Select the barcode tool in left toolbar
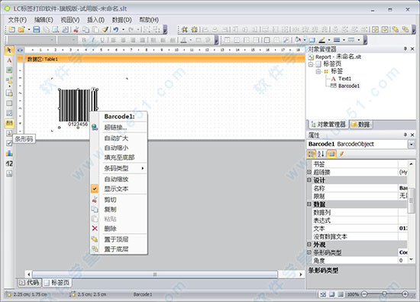420x302 pixels. coord(9,123)
